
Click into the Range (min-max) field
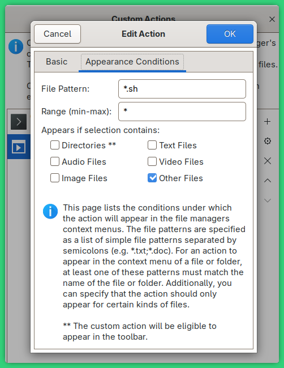pos(182,112)
